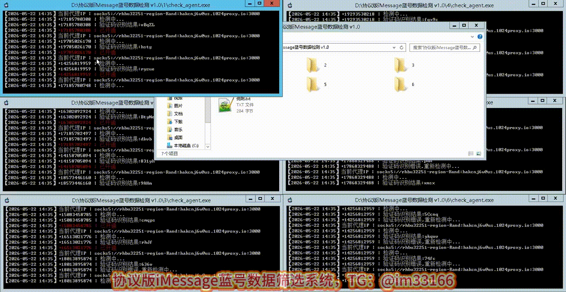This screenshot has width=566, height=292.
Task: Select 本地磁盘 (C:) in the sidebar
Action: [x=183, y=146]
